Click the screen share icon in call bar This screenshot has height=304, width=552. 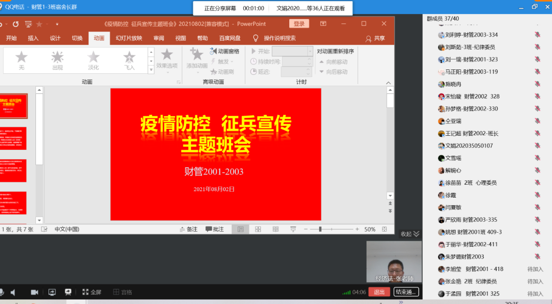pyautogui.click(x=51, y=292)
